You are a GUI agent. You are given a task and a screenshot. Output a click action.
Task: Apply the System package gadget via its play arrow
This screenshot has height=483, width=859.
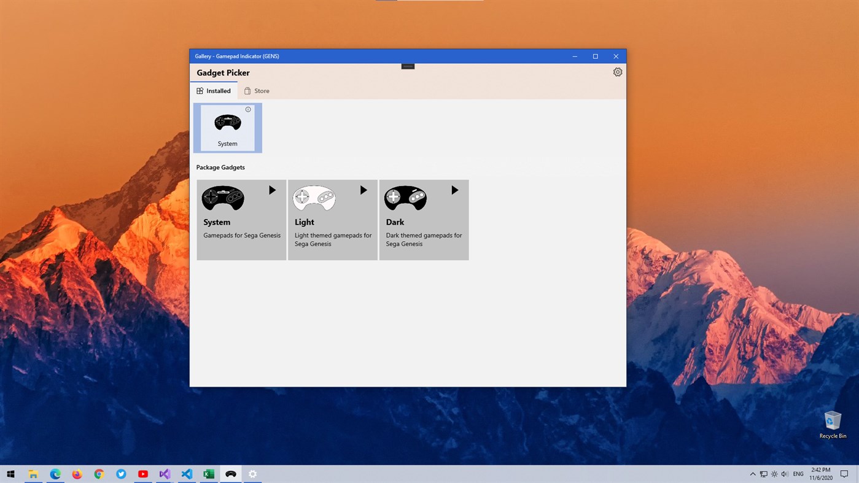point(272,190)
